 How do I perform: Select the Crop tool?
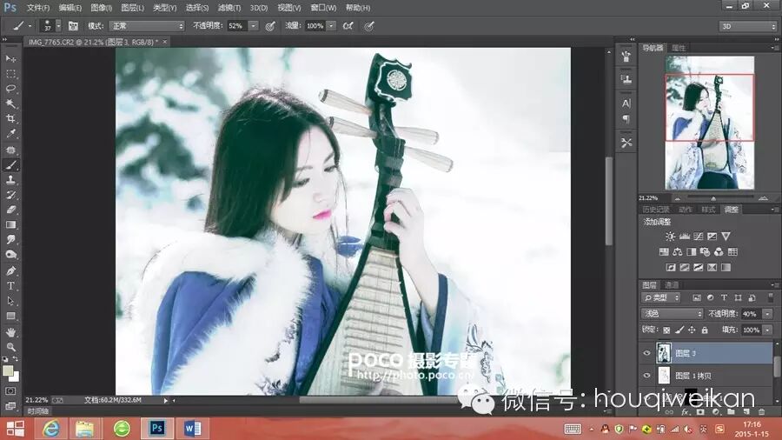pos(10,119)
